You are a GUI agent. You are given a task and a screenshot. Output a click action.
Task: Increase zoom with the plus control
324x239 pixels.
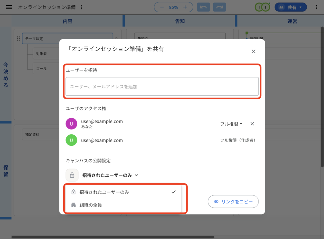click(x=186, y=7)
